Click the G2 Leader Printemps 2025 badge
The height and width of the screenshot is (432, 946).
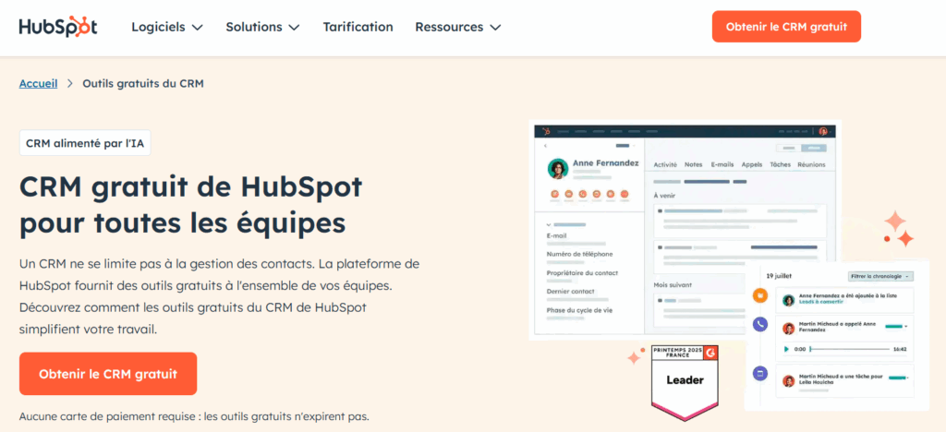[685, 381]
